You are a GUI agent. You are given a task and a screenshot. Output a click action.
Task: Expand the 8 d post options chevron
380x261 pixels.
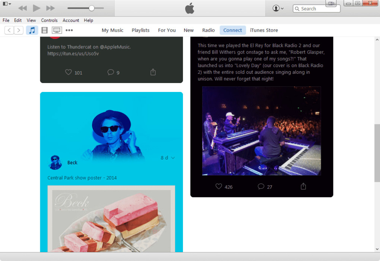173,158
